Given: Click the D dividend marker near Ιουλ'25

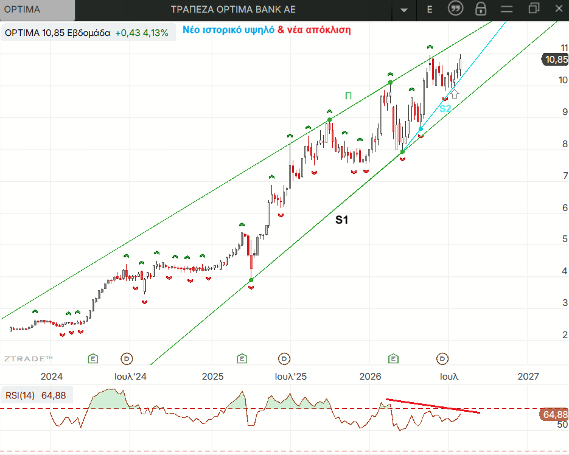Looking at the screenshot, I should (284, 359).
